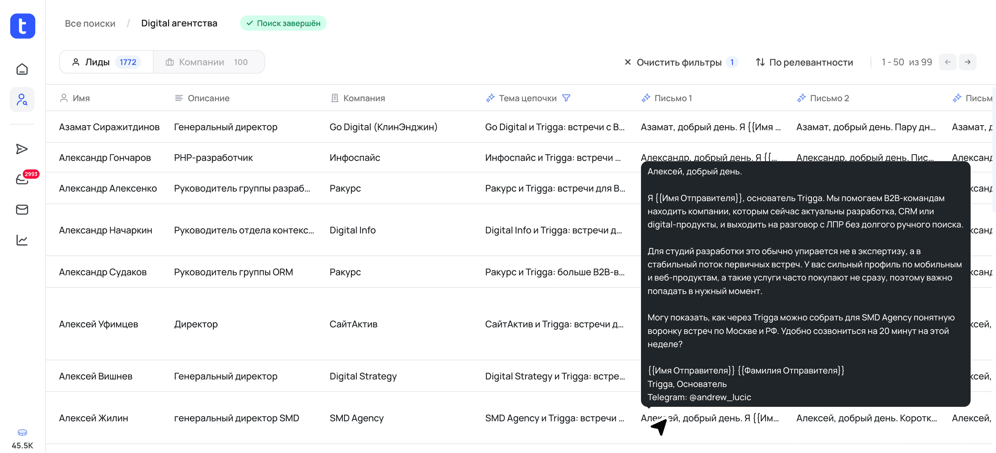The image size is (996, 453).
Task: Select Алексей Вишнев name cell
Action: point(96,377)
